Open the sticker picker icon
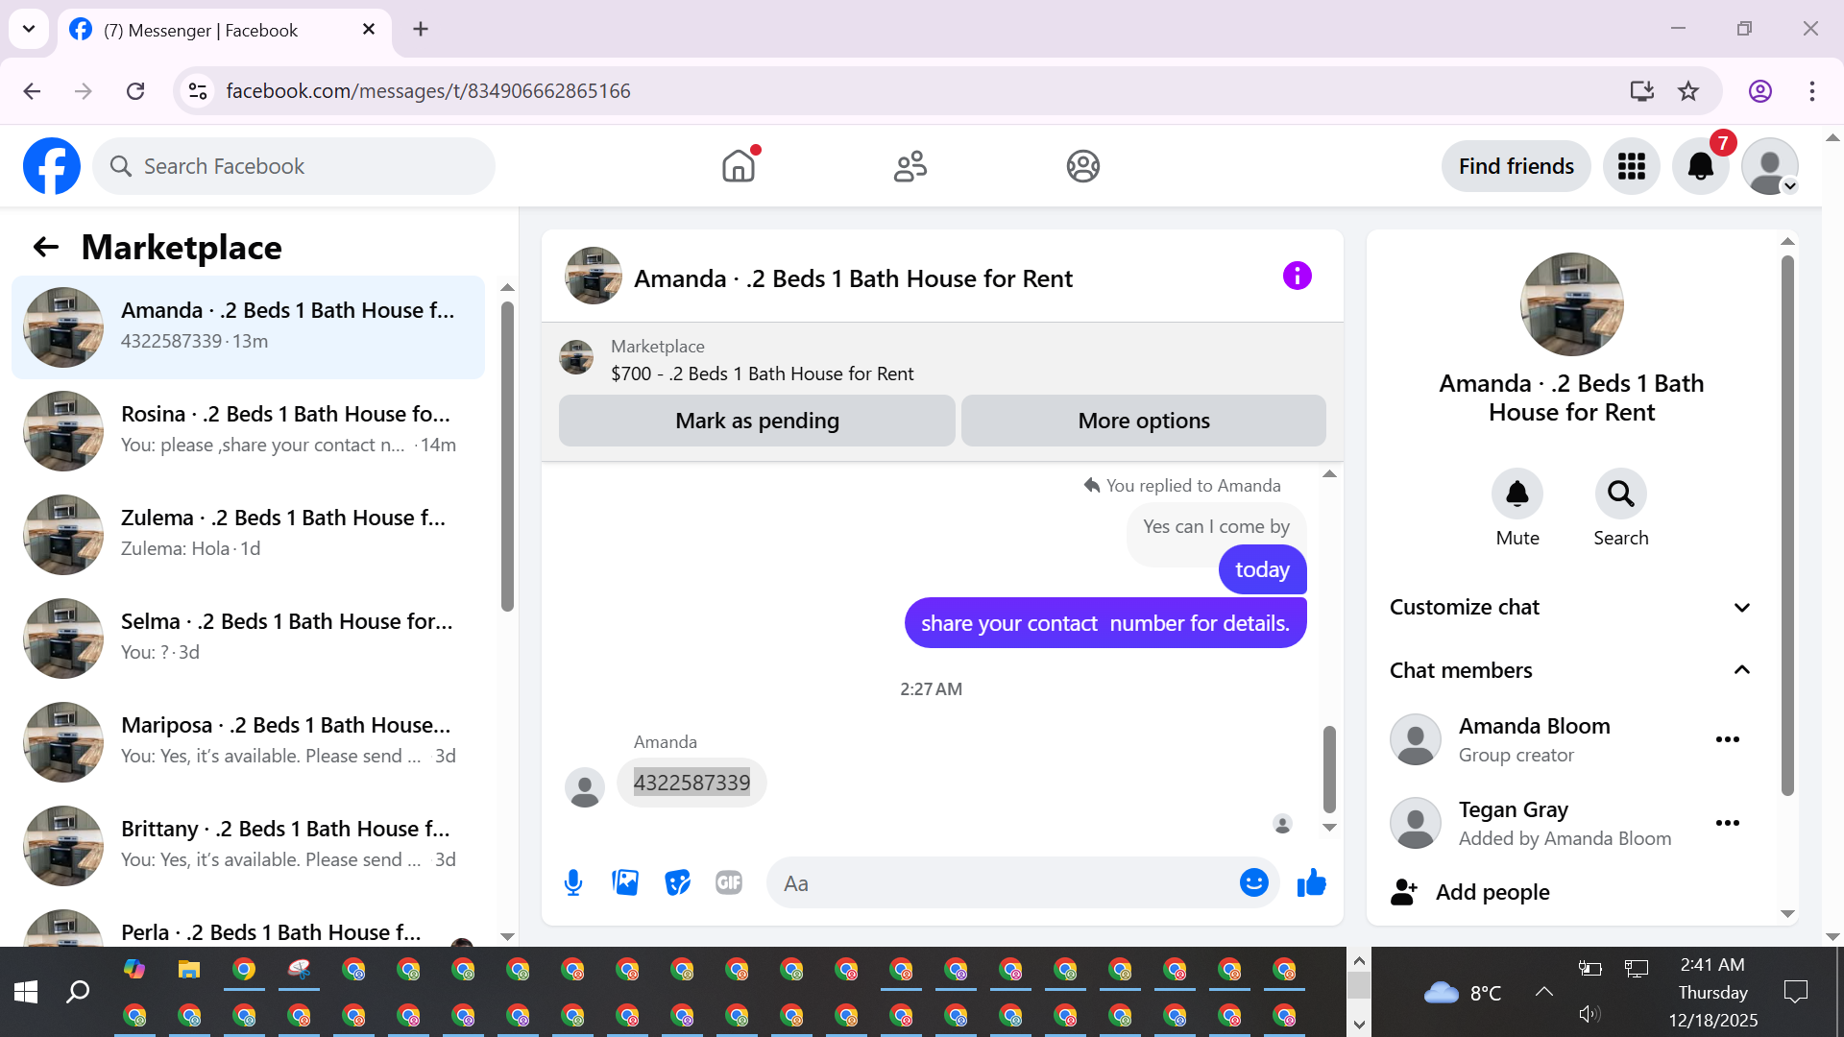 pos(677,882)
